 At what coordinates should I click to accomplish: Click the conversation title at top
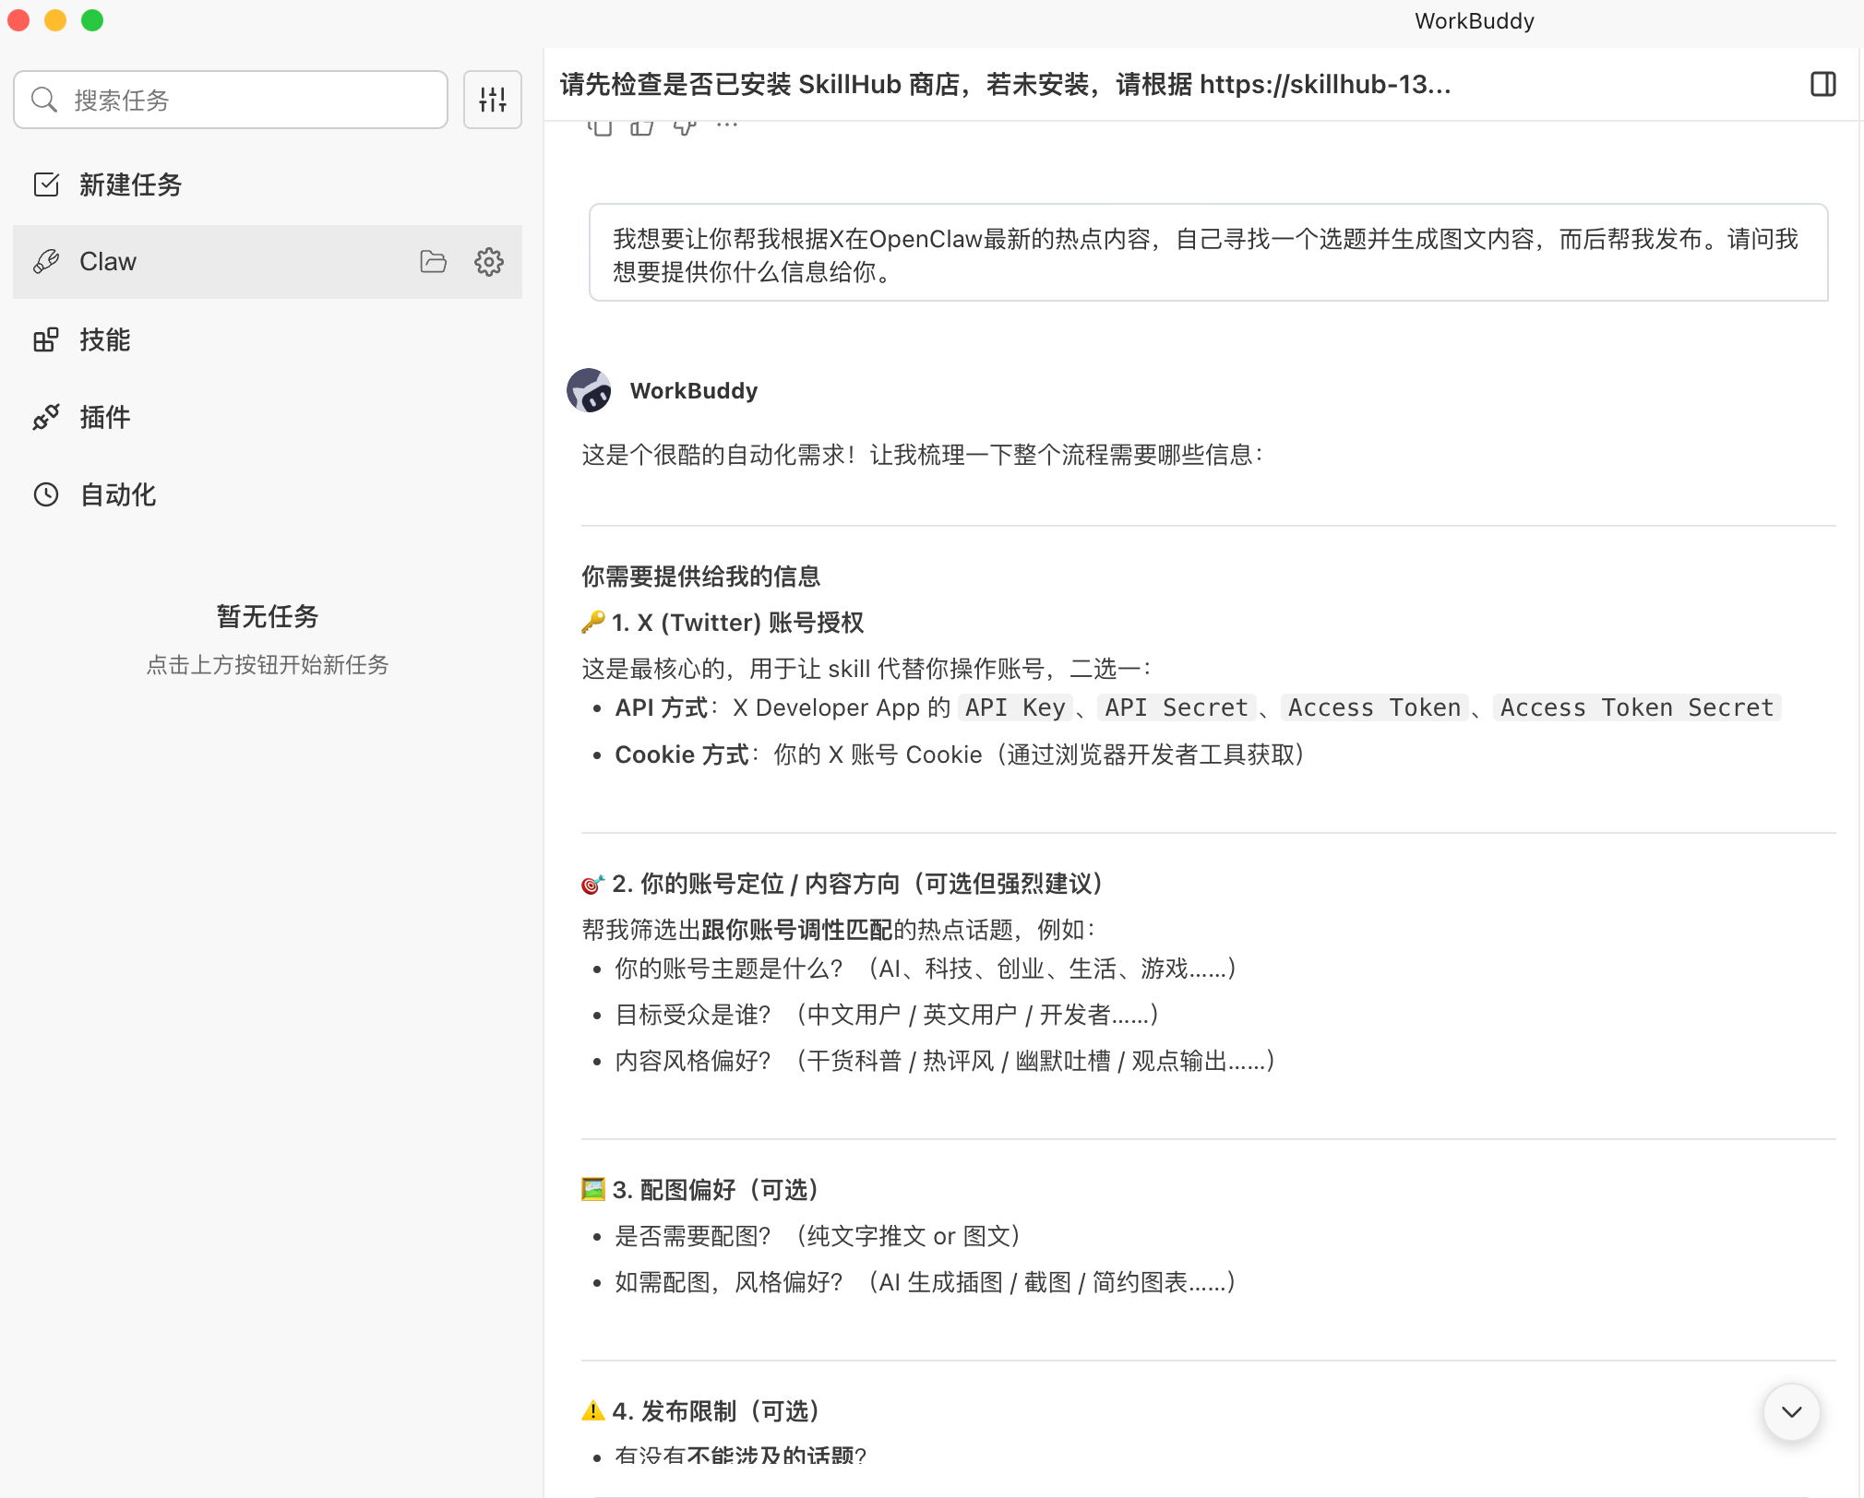[1004, 85]
